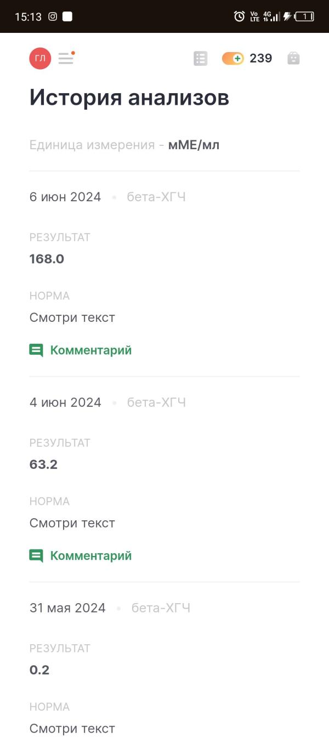
Task: Tap the battery indicator in status bar
Action: pos(304,16)
